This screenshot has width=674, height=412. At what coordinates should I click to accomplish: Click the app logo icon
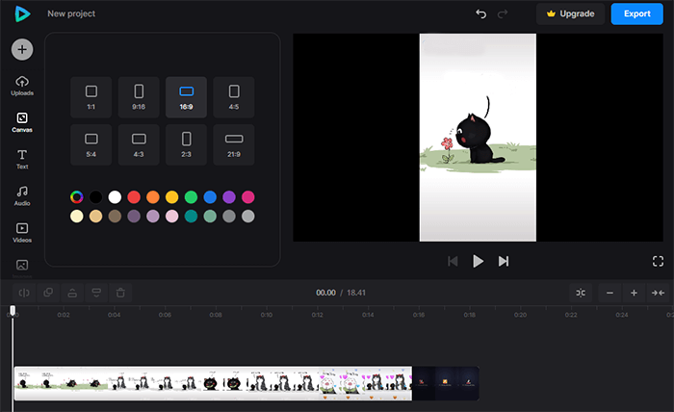click(x=22, y=13)
